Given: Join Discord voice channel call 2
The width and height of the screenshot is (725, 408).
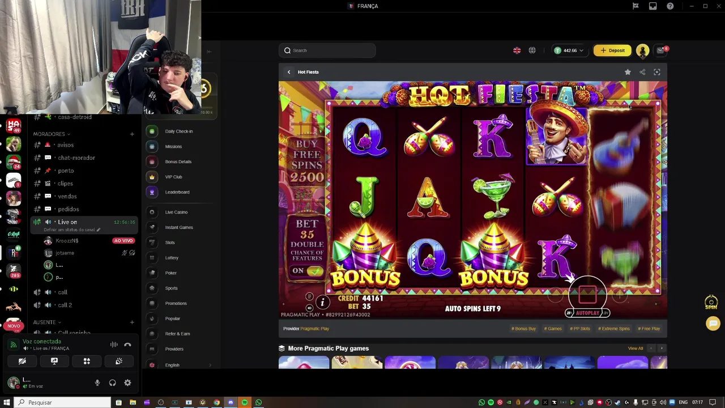Looking at the screenshot, I should (83, 305).
